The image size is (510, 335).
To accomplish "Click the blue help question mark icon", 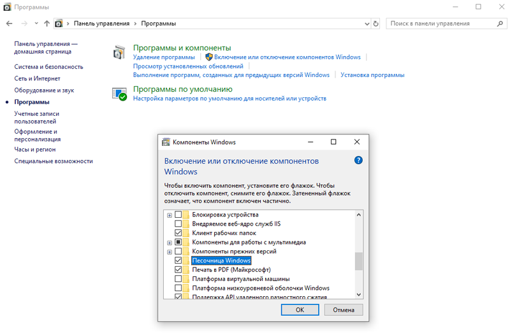I will pyautogui.click(x=358, y=160).
